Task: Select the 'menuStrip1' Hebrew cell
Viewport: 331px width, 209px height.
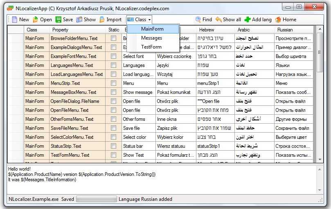Action: pos(215,83)
